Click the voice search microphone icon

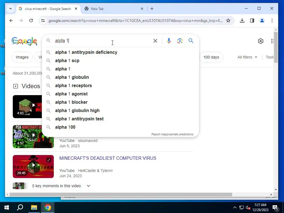tap(169, 41)
